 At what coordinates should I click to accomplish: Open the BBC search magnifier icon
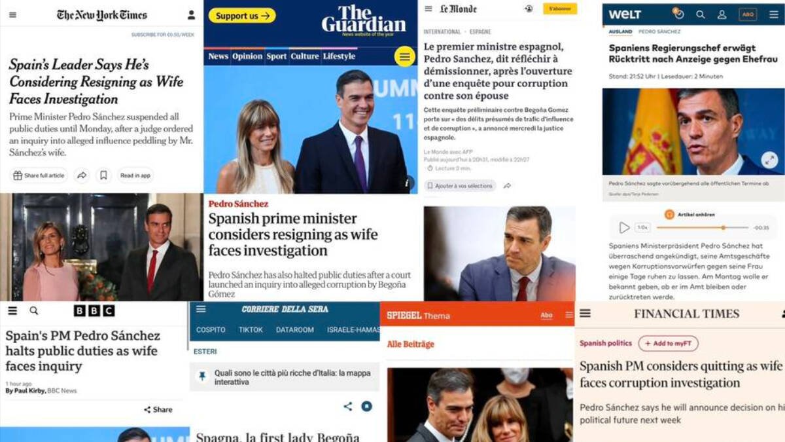pyautogui.click(x=34, y=310)
